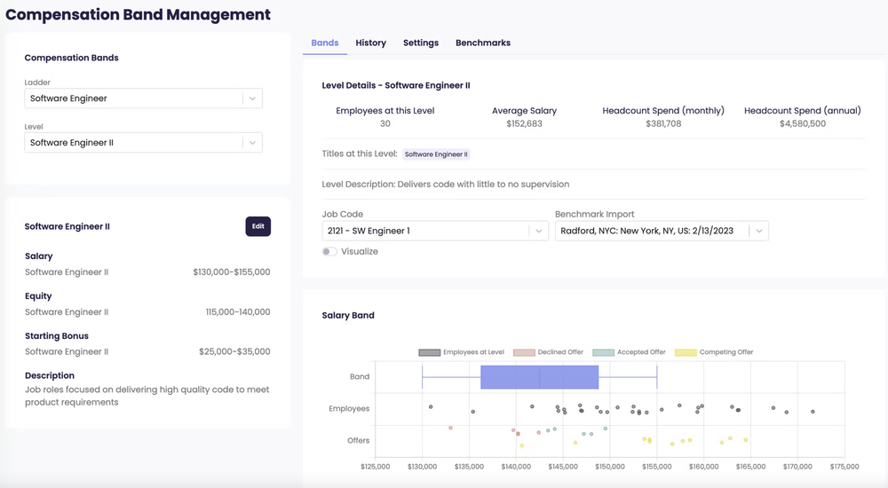This screenshot has height=488, width=888.
Task: Click the Employees at this Level count 30
Action: [x=385, y=124]
